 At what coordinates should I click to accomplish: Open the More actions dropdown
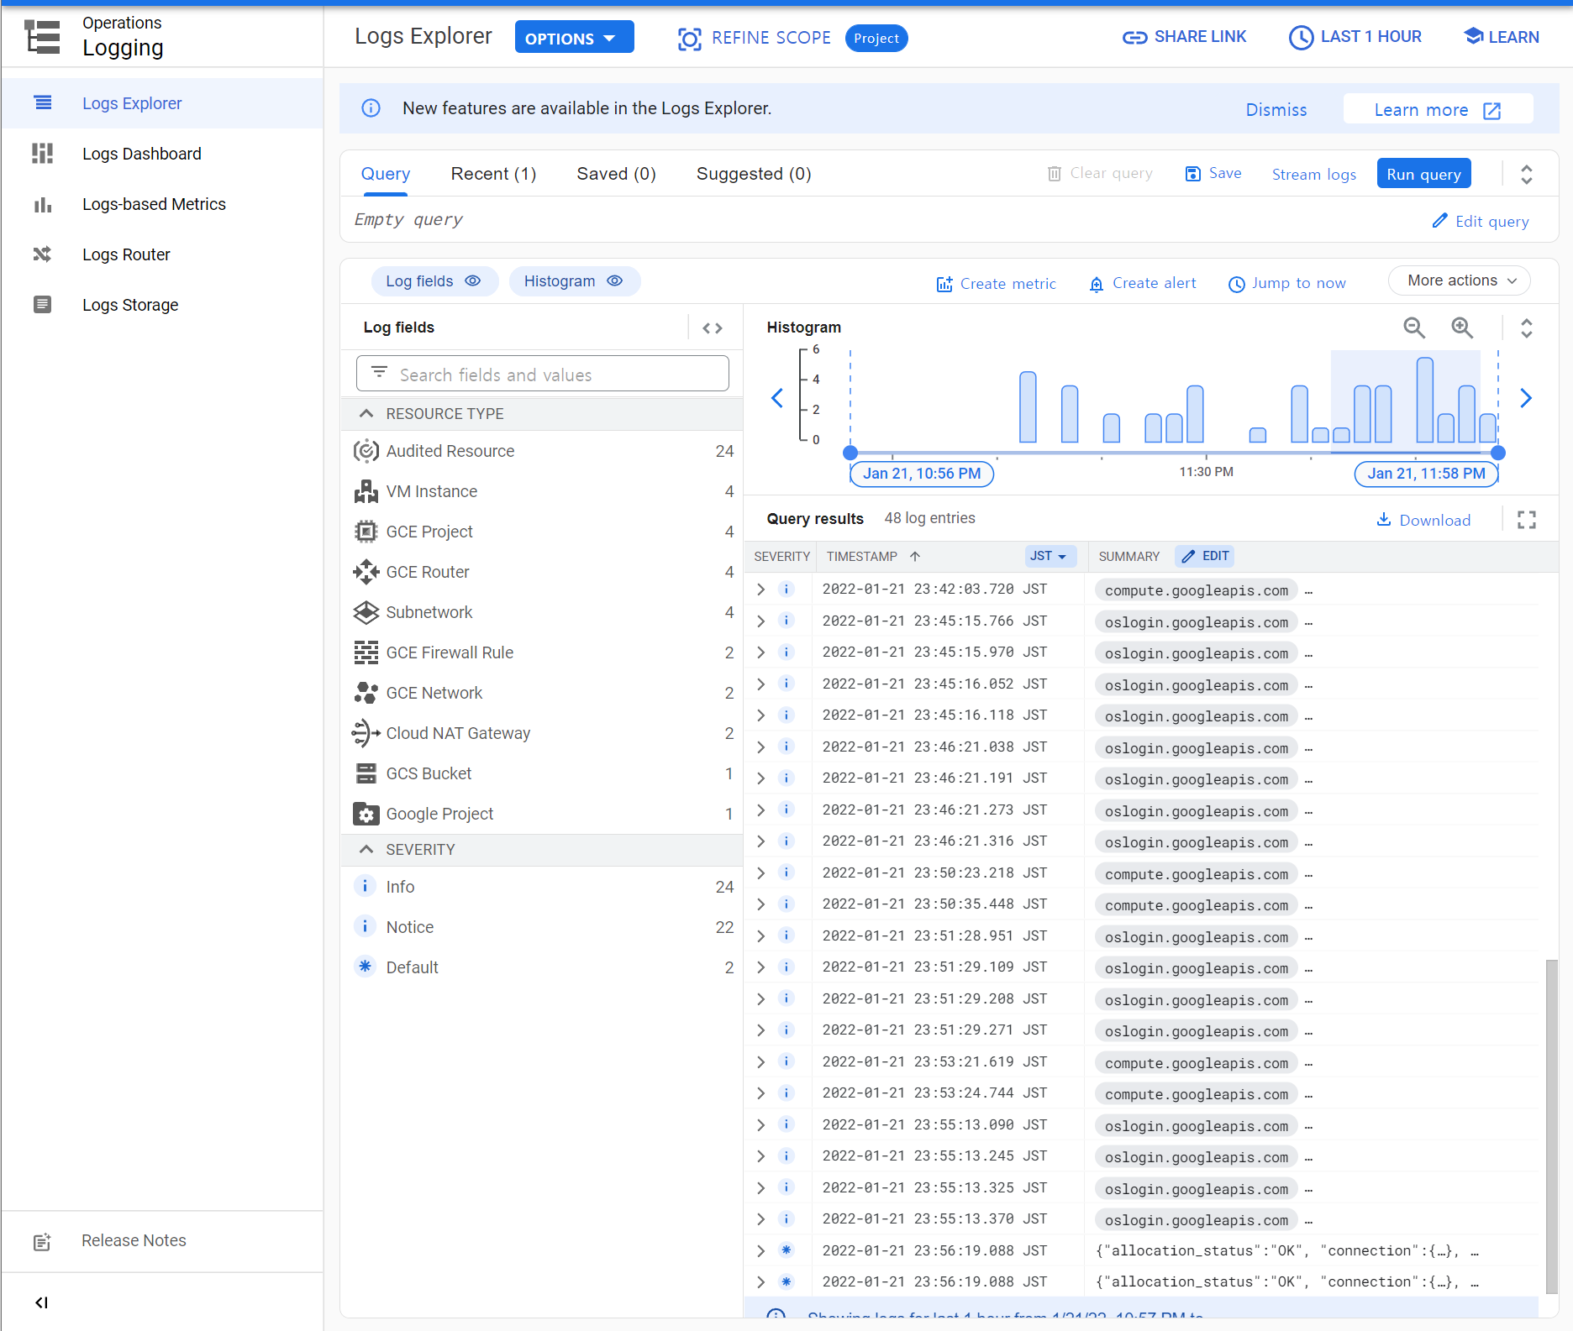tap(1459, 280)
